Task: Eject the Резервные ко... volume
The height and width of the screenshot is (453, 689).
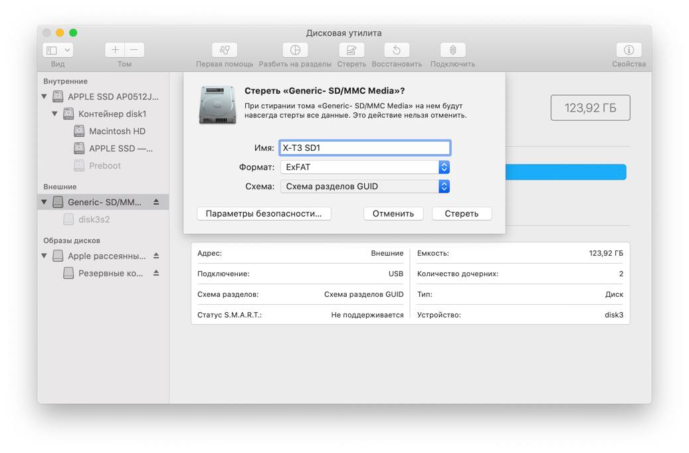Action: (156, 273)
